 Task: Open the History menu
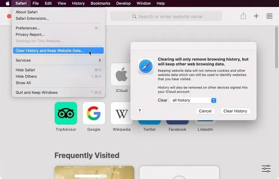tap(78, 3)
